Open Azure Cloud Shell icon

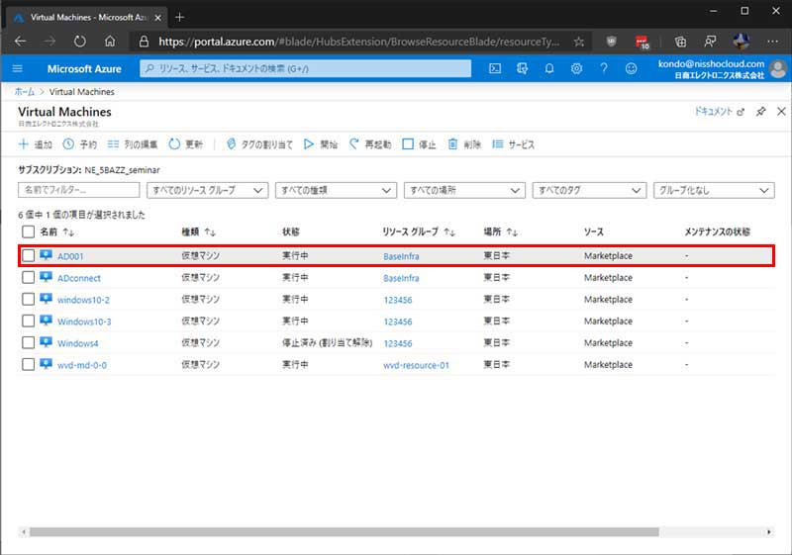coord(495,69)
